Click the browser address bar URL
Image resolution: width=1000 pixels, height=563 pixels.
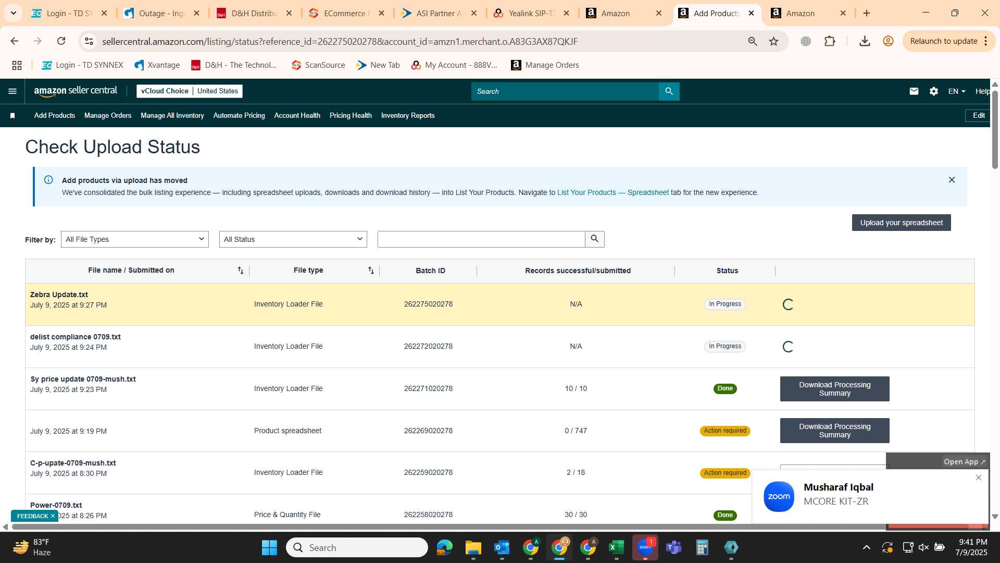click(340, 41)
